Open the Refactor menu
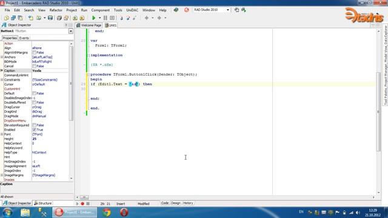This screenshot has height=218, width=388. click(56, 10)
